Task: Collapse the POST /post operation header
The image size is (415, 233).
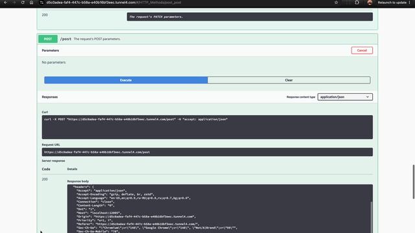Action: (x=207, y=39)
